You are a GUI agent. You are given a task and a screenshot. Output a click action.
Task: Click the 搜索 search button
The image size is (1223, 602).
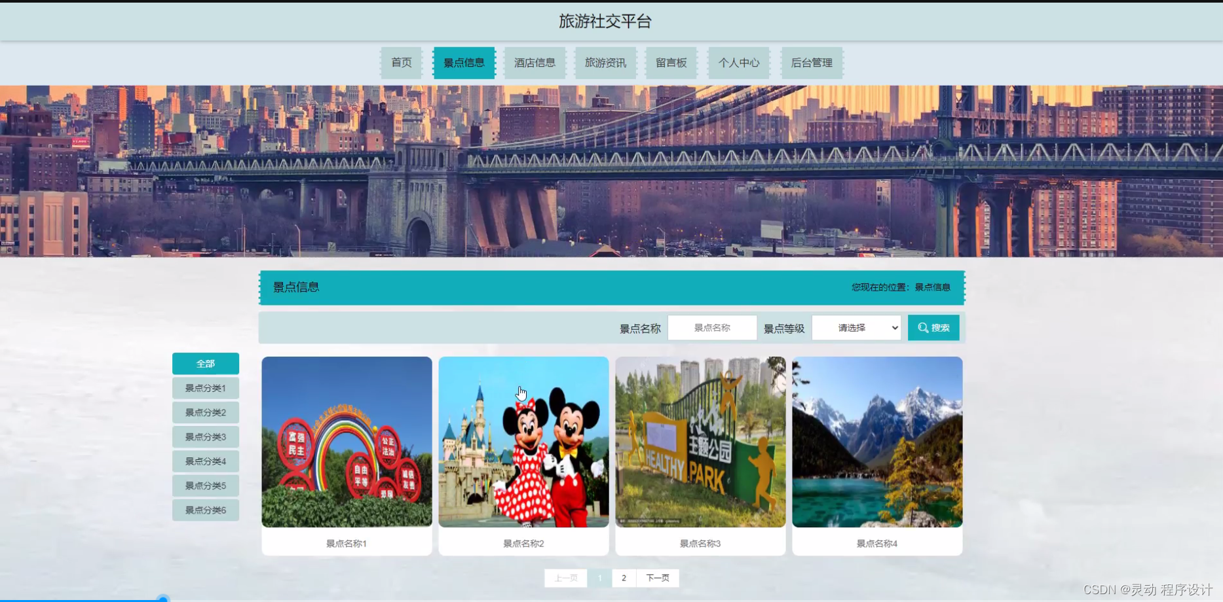933,327
